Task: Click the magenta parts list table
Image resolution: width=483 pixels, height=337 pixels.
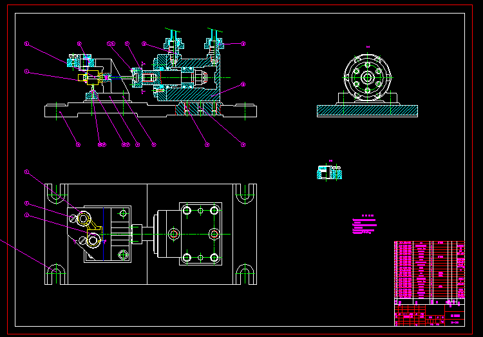Action: [430, 271]
